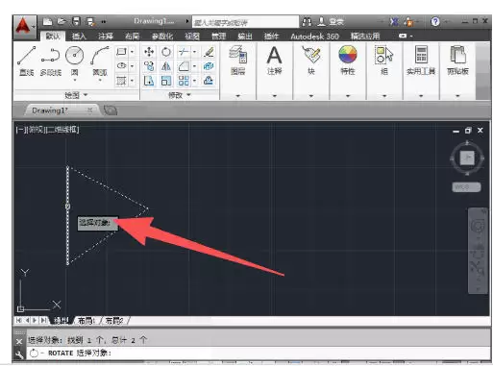The width and height of the screenshot is (493, 366).
Task: Select the Hatch draw tool icon
Action: pyautogui.click(x=122, y=81)
